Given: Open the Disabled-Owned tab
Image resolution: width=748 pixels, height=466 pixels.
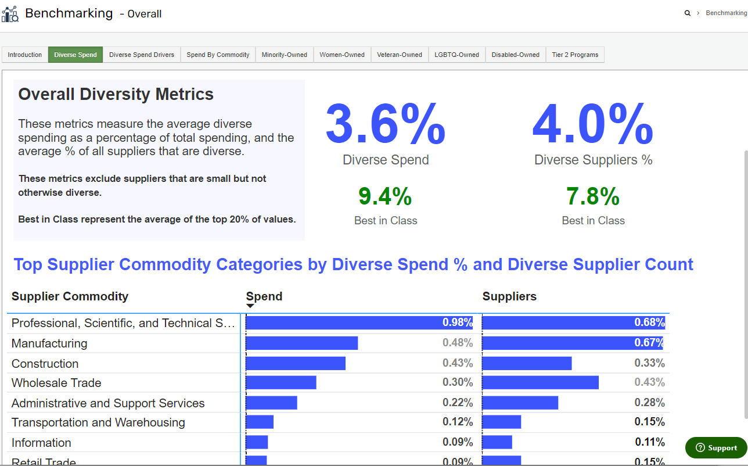Looking at the screenshot, I should [x=515, y=54].
